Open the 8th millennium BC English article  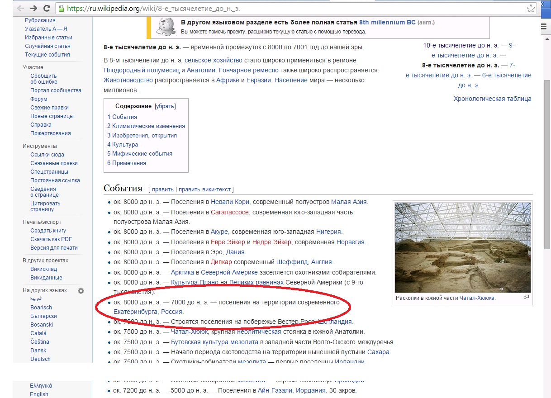pos(388,22)
